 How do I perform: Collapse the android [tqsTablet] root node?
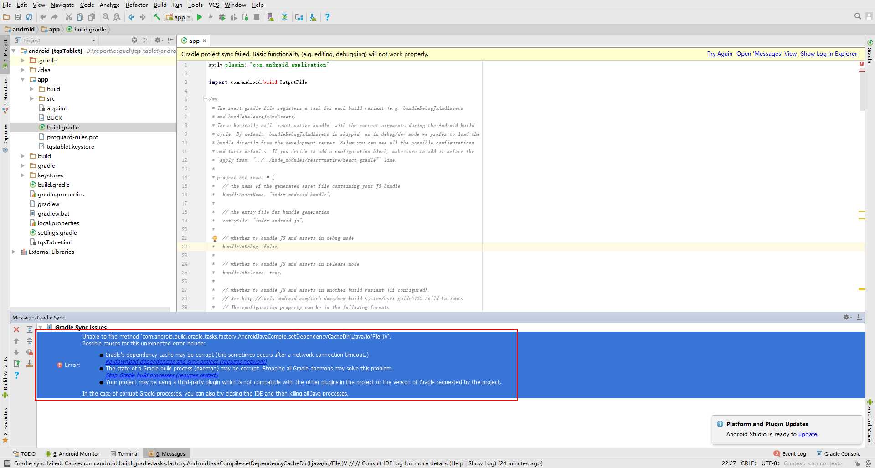tap(14, 51)
